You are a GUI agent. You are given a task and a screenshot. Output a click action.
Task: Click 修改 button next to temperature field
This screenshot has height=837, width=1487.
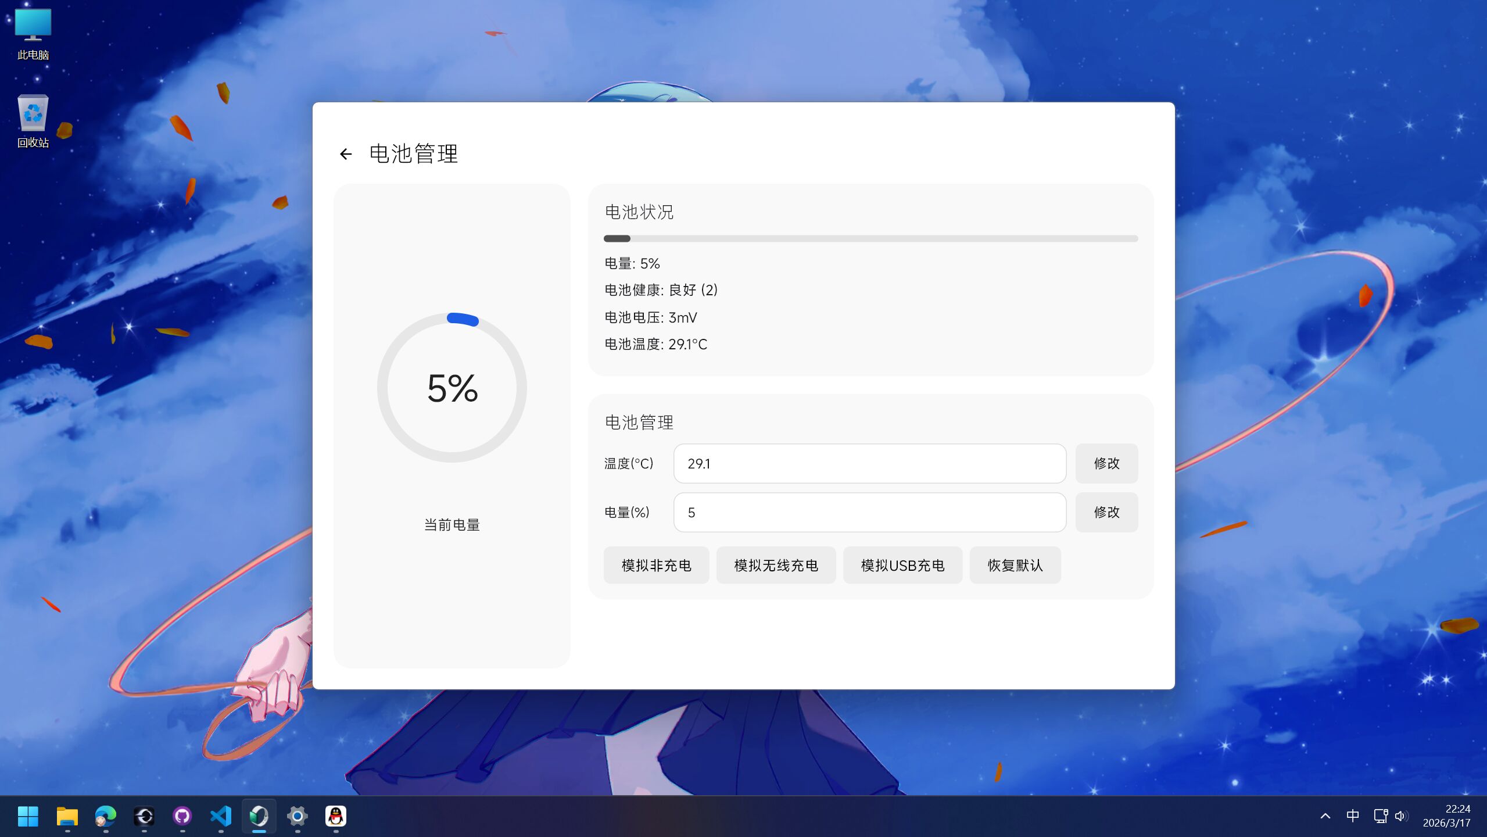(x=1106, y=463)
